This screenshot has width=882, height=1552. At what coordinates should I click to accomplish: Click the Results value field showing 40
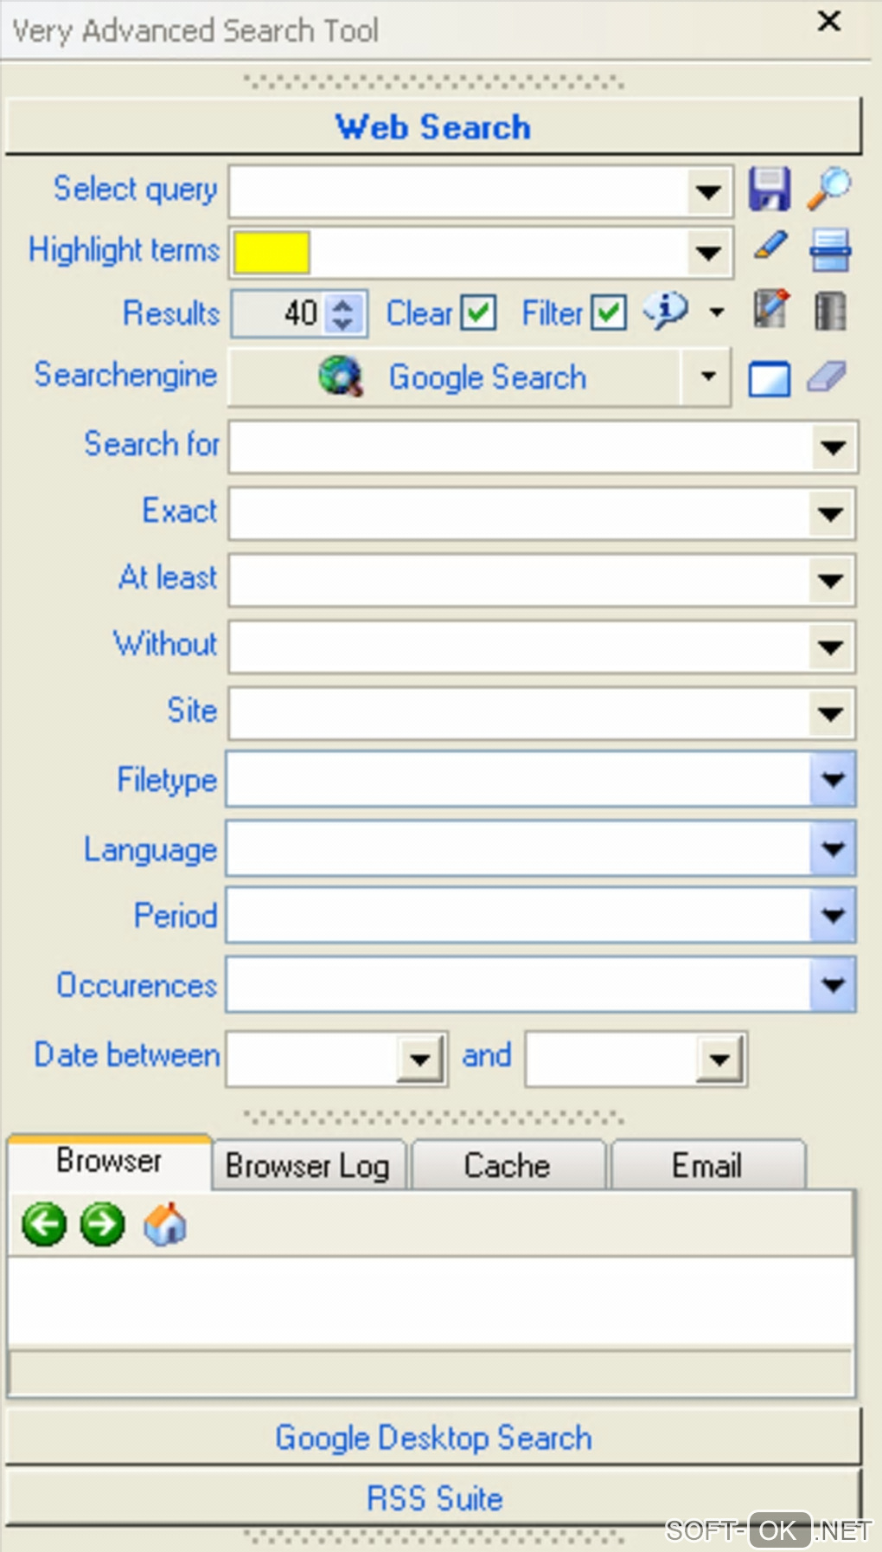280,313
